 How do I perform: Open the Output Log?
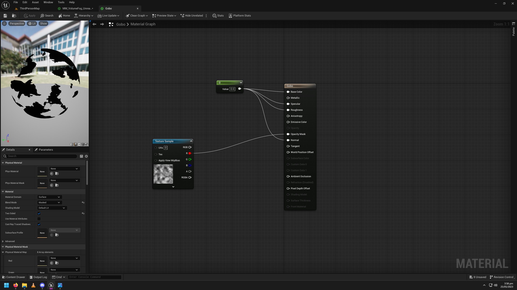pos(38,277)
